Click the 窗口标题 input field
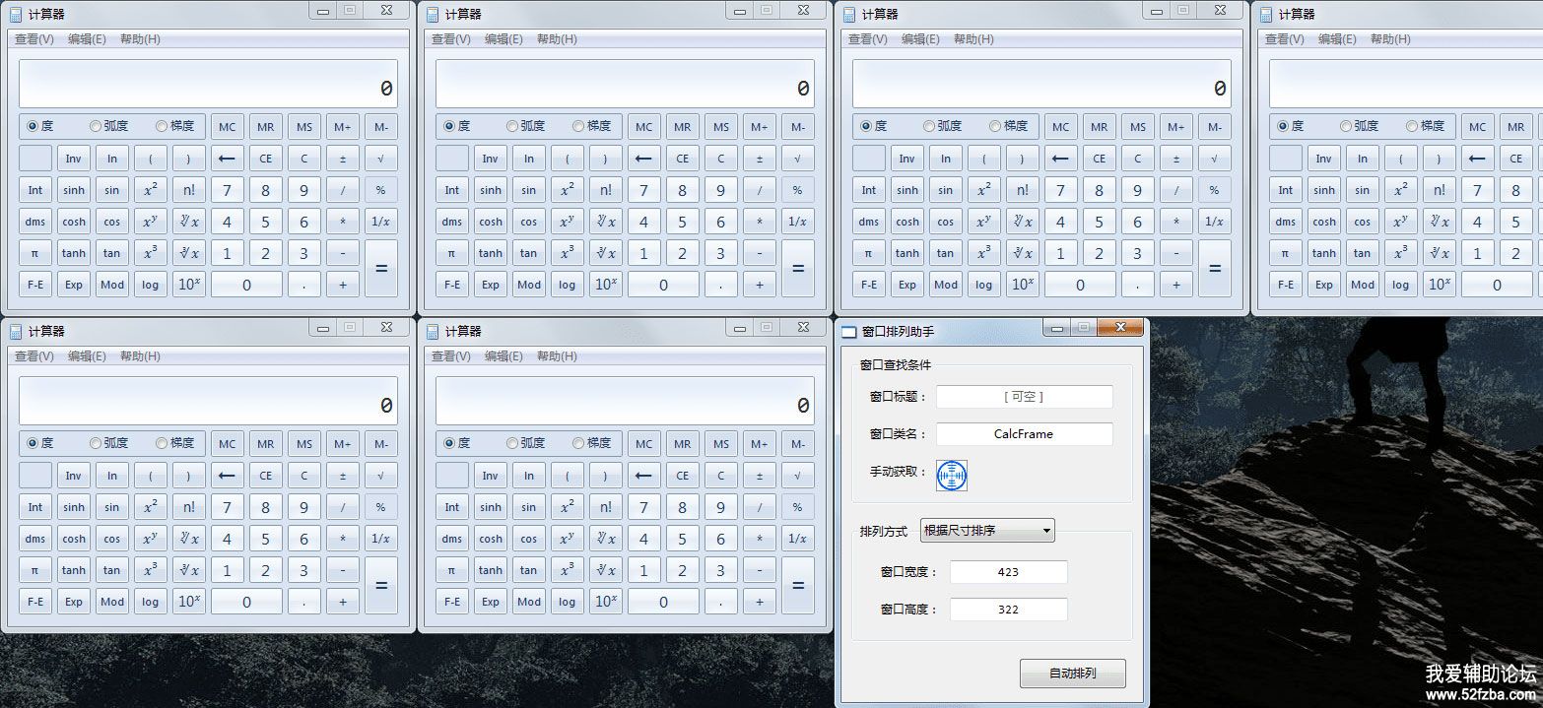The height and width of the screenshot is (708, 1543). [x=1024, y=397]
